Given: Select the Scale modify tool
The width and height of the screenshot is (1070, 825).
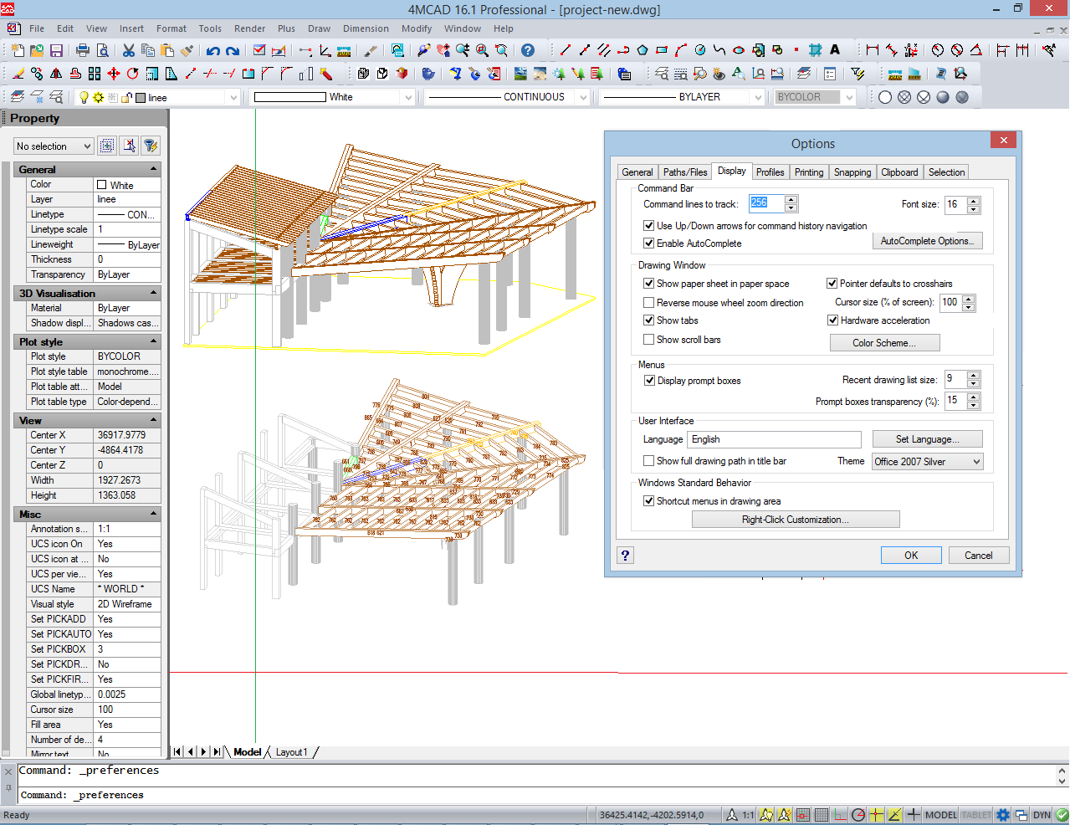Looking at the screenshot, I should [152, 74].
